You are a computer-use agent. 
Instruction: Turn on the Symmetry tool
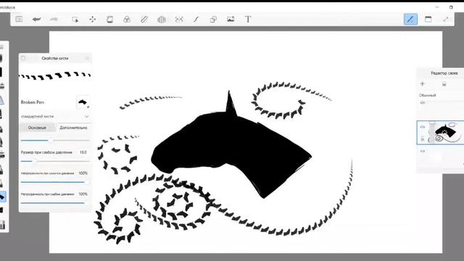pos(179,20)
